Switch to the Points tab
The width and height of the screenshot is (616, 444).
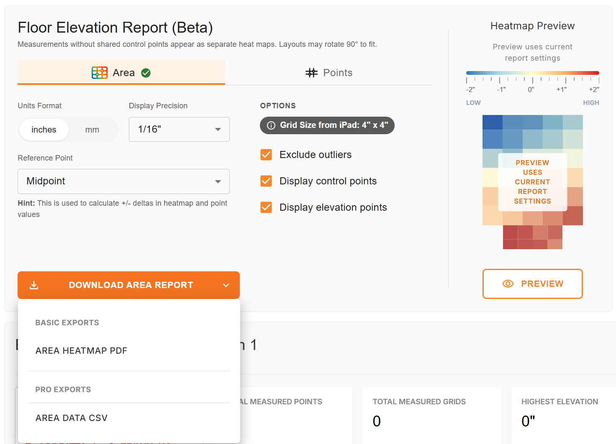[x=329, y=73]
